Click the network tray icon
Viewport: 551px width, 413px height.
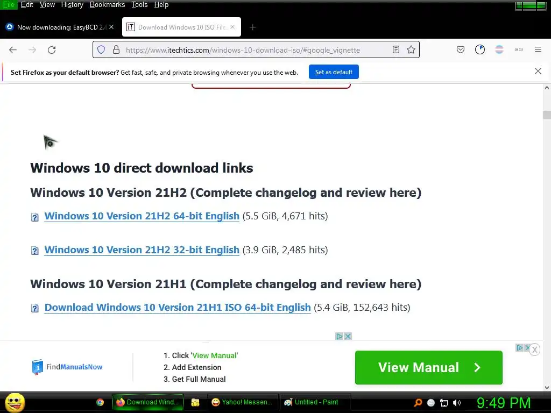click(444, 403)
